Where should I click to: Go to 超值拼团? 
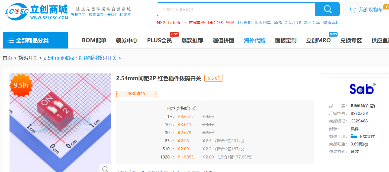pos(223,40)
